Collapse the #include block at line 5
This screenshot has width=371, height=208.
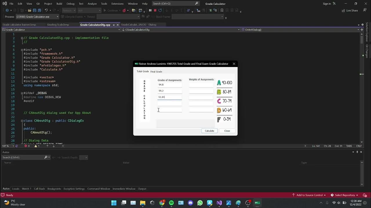(22, 50)
